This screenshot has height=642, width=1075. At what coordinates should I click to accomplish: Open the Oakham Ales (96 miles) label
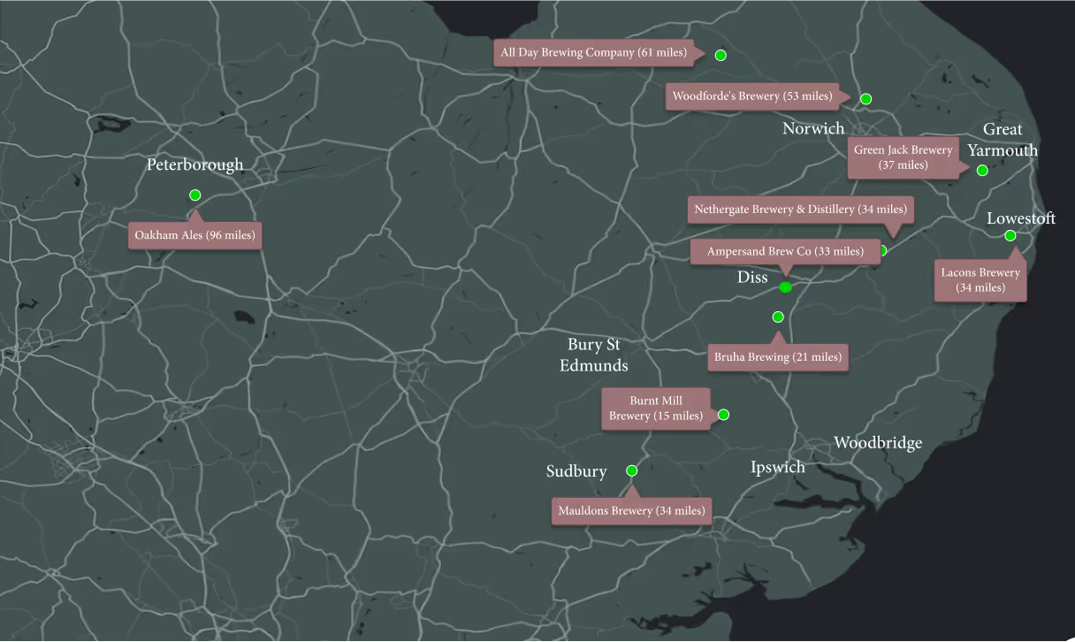pyautogui.click(x=194, y=235)
